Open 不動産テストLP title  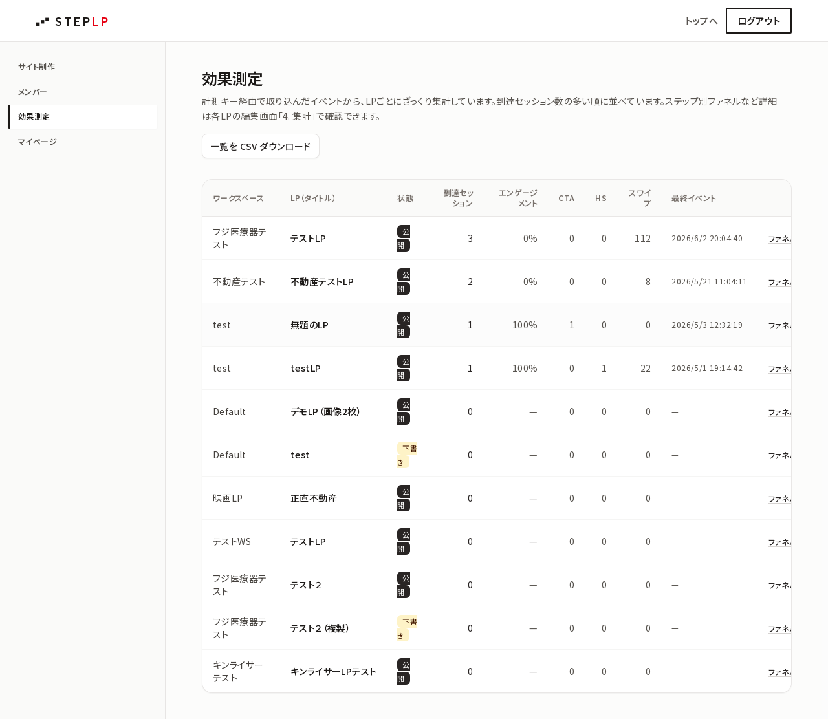[x=321, y=281]
